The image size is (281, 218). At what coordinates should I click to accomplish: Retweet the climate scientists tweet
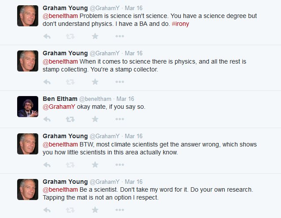(x=70, y=165)
